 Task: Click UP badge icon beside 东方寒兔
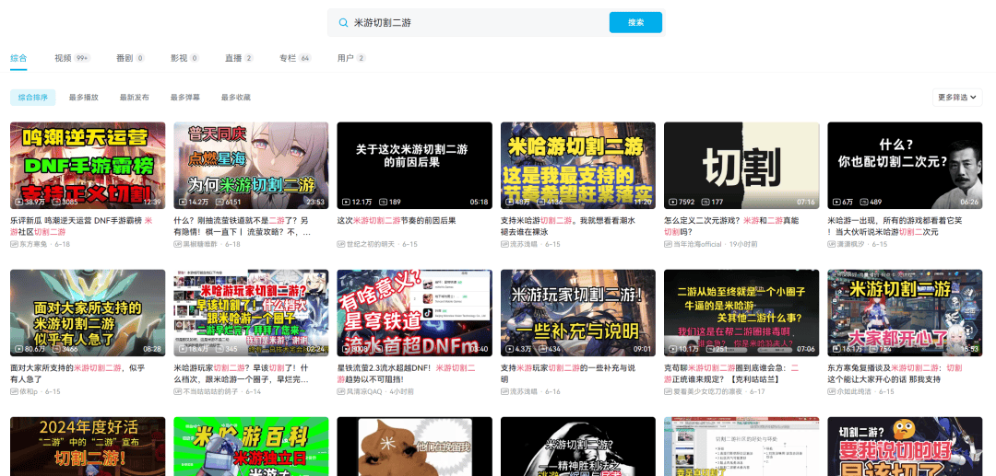(x=14, y=244)
